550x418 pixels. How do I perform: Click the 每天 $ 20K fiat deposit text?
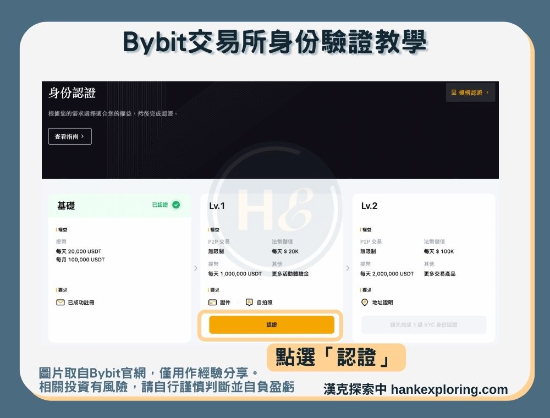285,251
